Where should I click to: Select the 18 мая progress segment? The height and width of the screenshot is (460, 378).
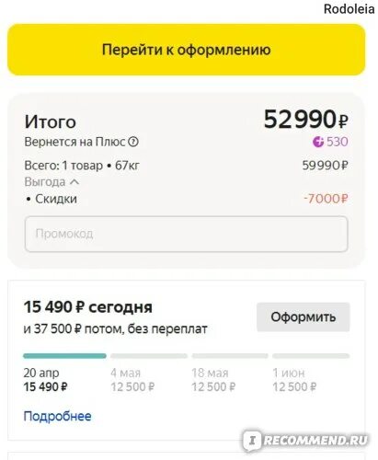pos(230,356)
